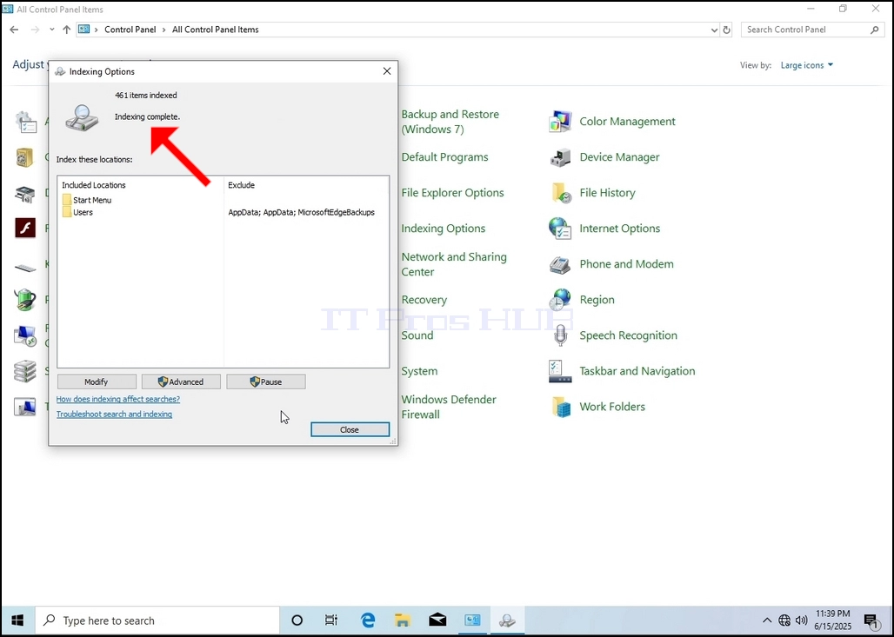Screen dimensions: 894x637
Task: Select Users in Included Locations
Action: click(x=77, y=213)
